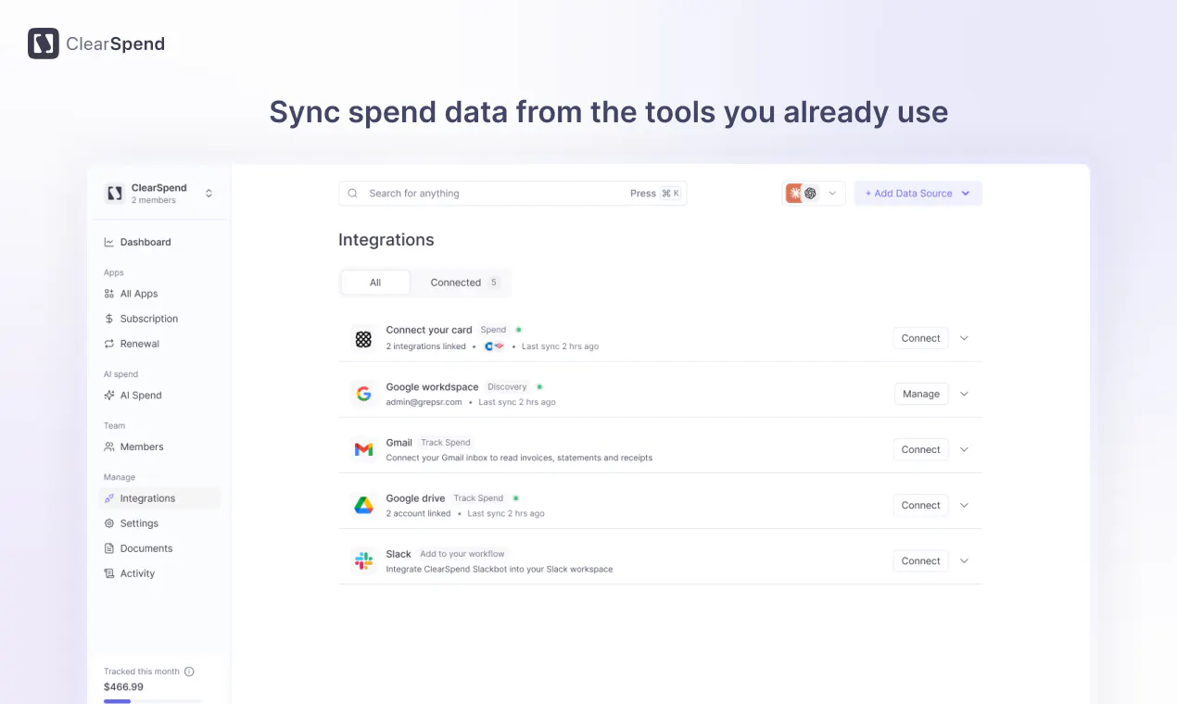Open AI Spend page

[x=141, y=395]
